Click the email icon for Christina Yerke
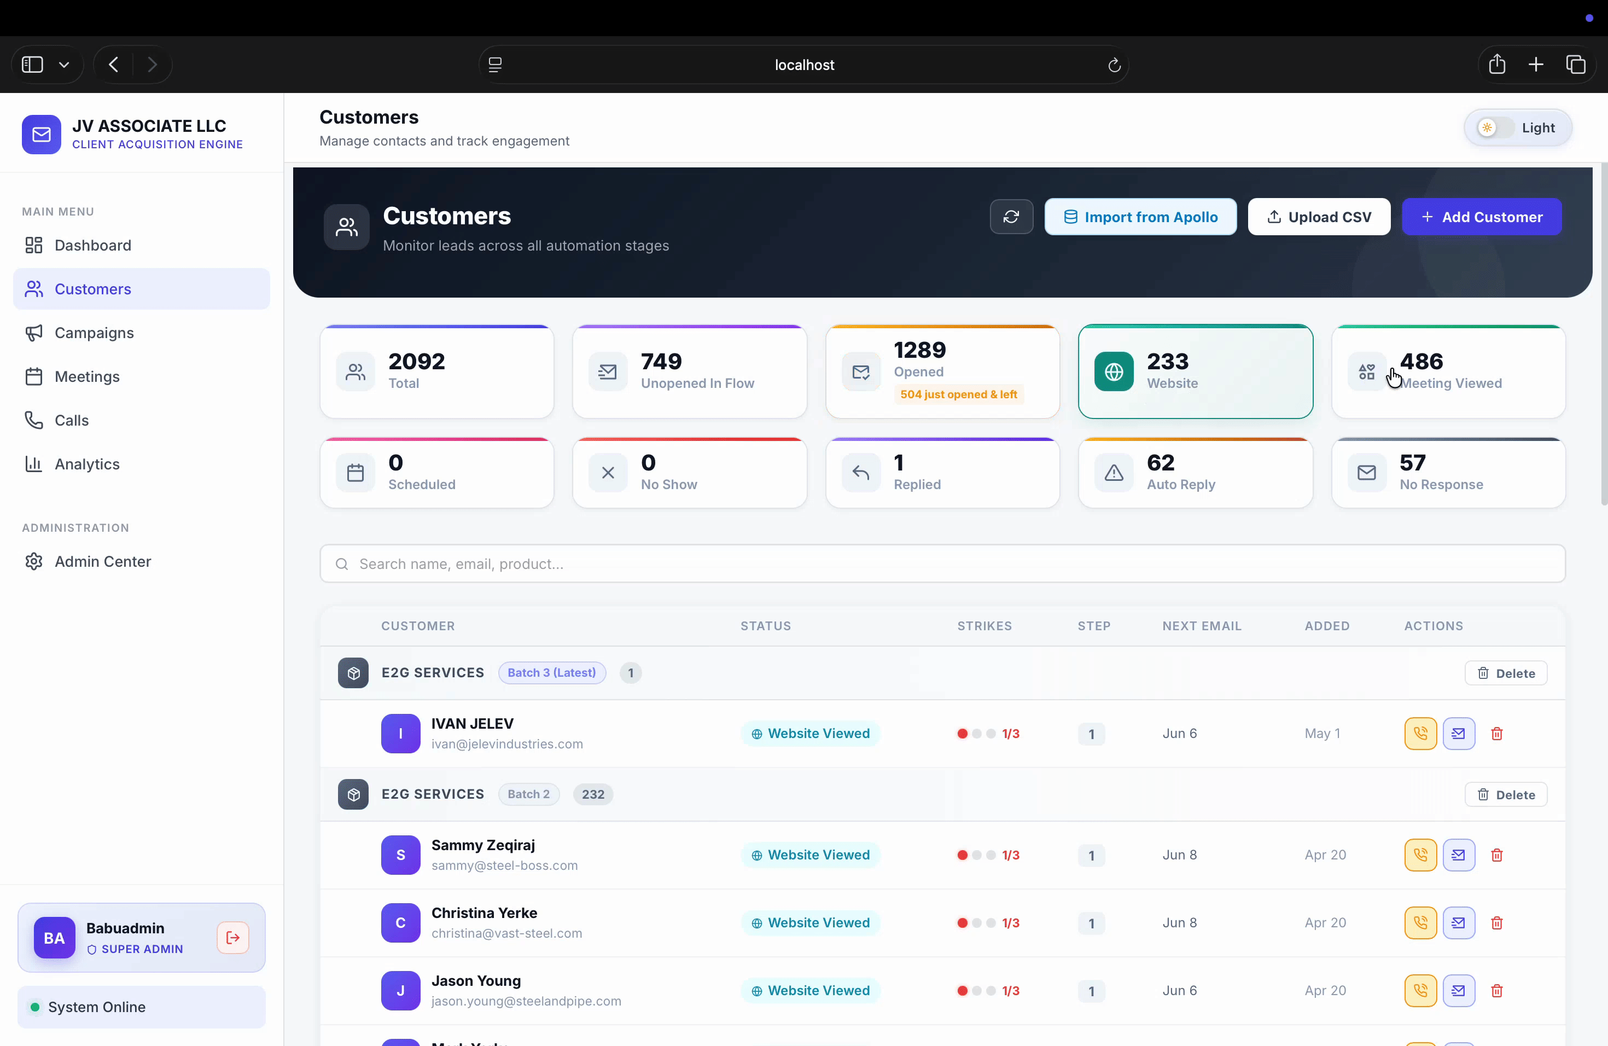The height and width of the screenshot is (1046, 1608). pyautogui.click(x=1459, y=922)
